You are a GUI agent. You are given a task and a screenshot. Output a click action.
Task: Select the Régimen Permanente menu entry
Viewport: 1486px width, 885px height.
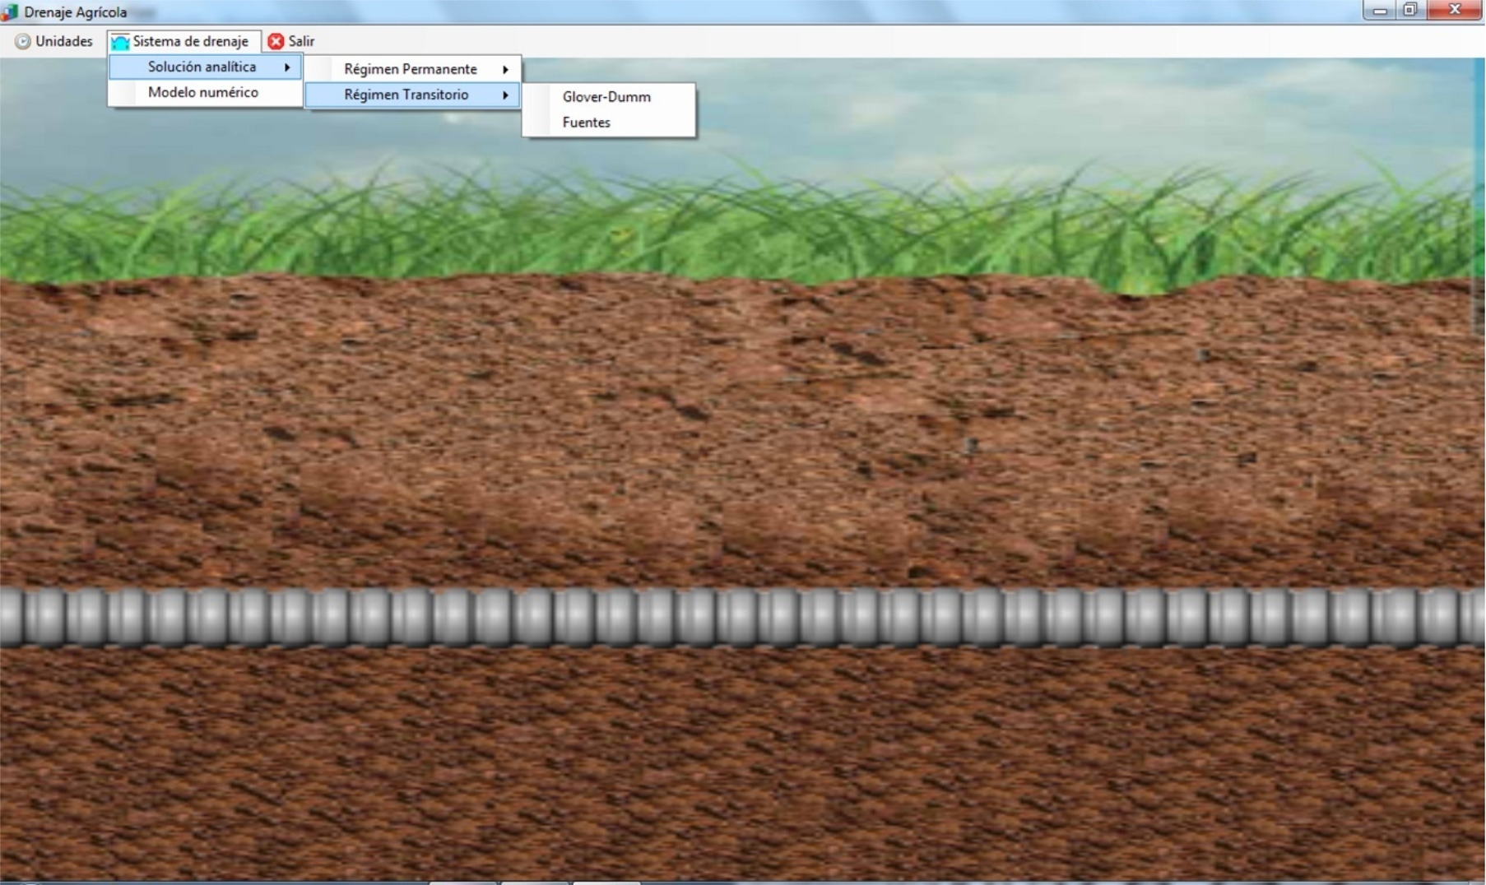pyautogui.click(x=410, y=70)
